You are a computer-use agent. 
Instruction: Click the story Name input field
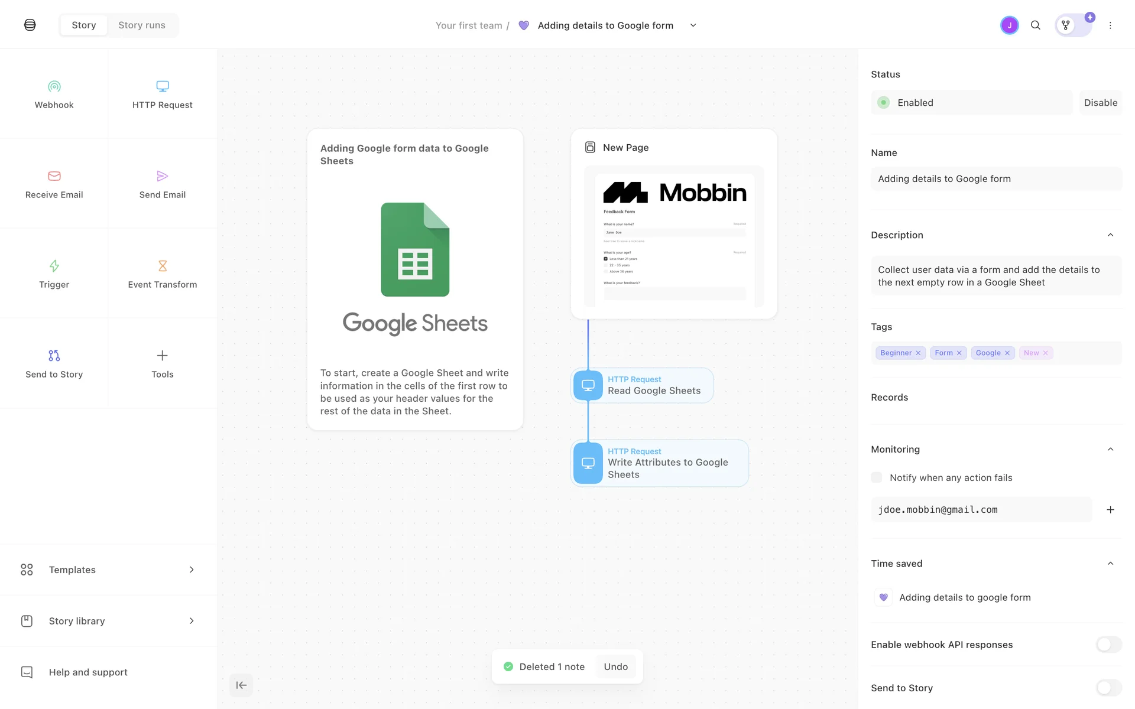click(x=996, y=179)
